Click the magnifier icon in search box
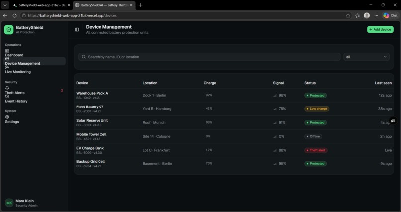The height and width of the screenshot is (212, 401). tap(84, 57)
